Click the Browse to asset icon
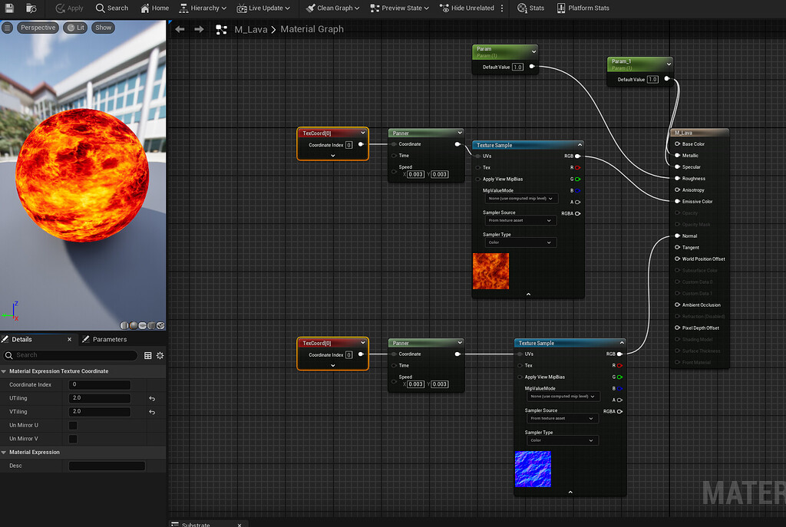The width and height of the screenshot is (786, 527). (x=31, y=8)
